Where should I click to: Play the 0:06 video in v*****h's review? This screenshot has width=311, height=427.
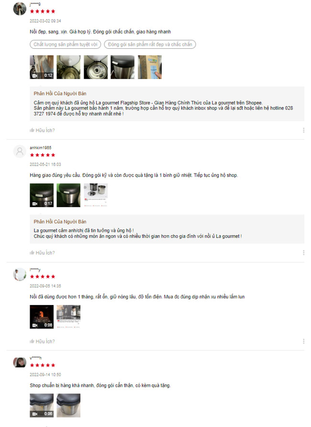pos(42,405)
